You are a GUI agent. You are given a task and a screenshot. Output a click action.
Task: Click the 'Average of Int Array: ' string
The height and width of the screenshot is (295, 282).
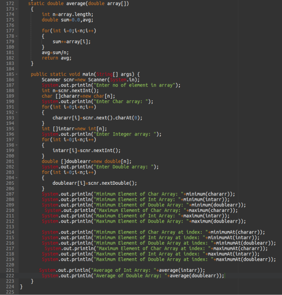[x=123, y=270]
